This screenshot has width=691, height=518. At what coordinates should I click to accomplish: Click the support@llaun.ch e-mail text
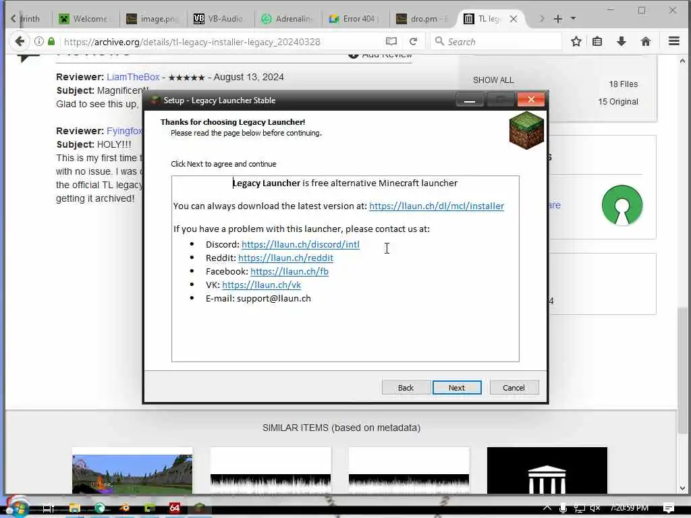pos(274,299)
